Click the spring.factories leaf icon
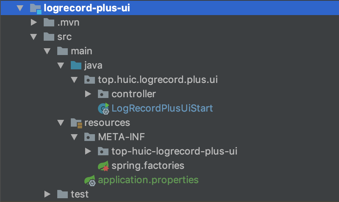The width and height of the screenshot is (339, 202). pyautogui.click(x=103, y=166)
